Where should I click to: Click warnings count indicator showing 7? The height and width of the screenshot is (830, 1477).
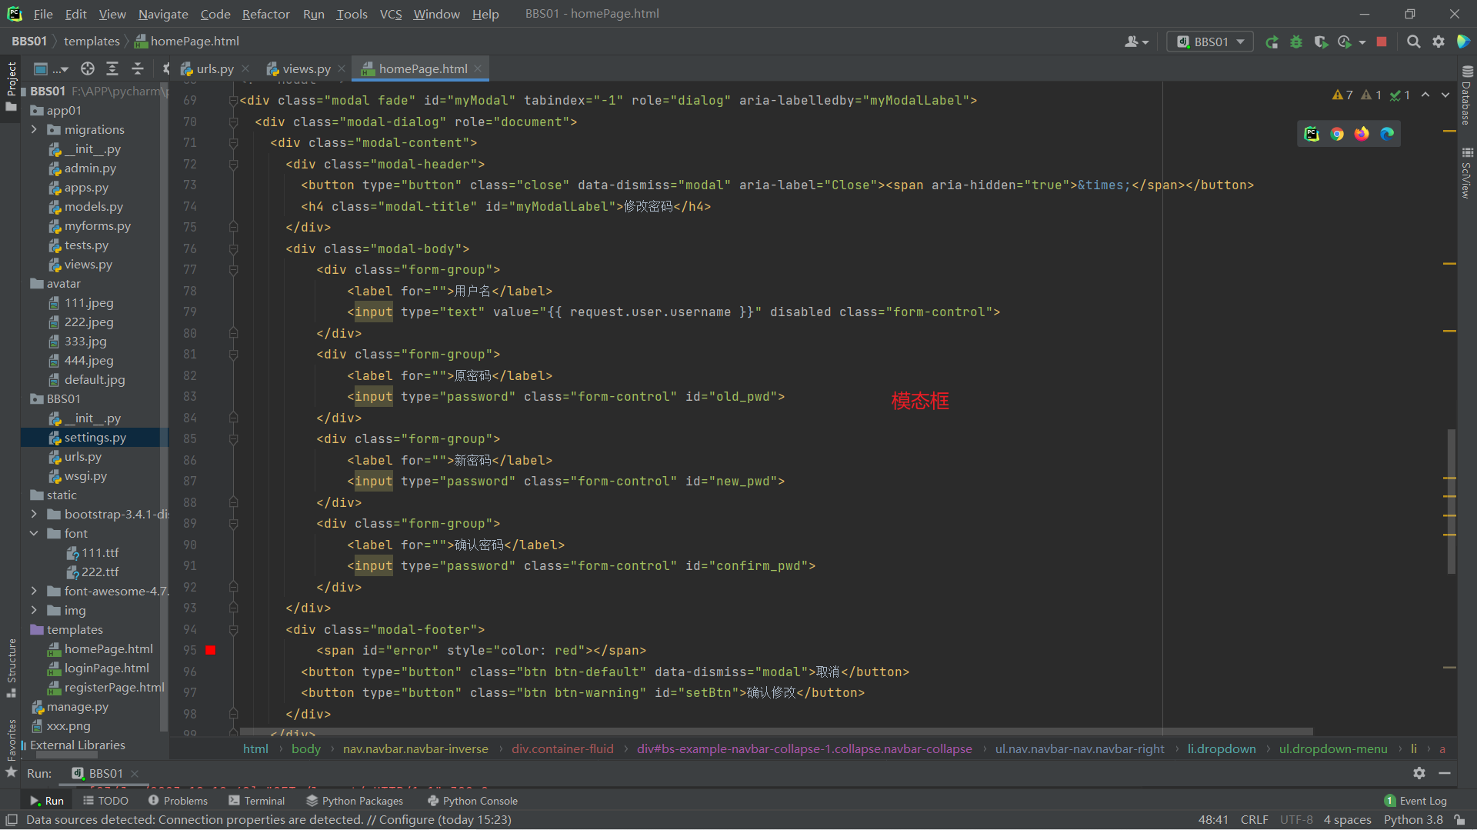1342,95
